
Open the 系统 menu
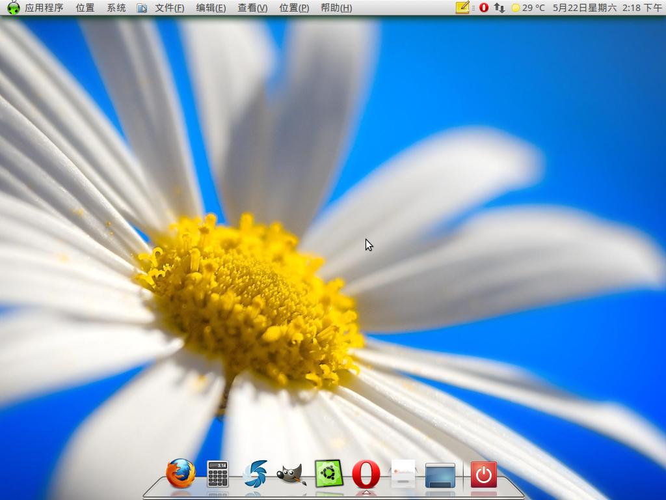[116, 8]
